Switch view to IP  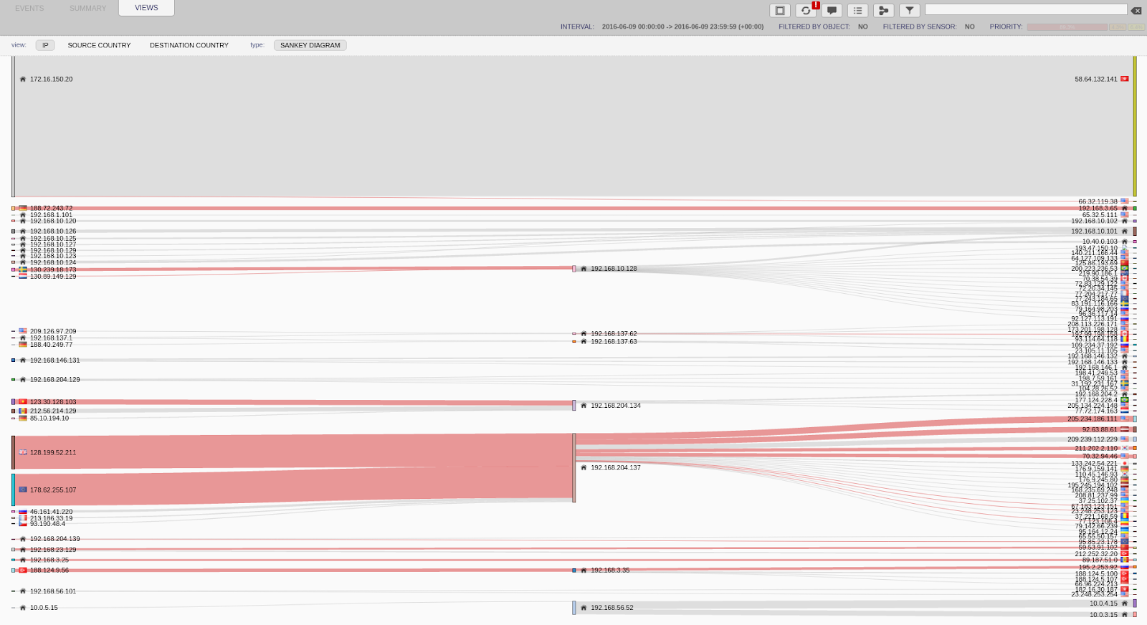point(45,45)
